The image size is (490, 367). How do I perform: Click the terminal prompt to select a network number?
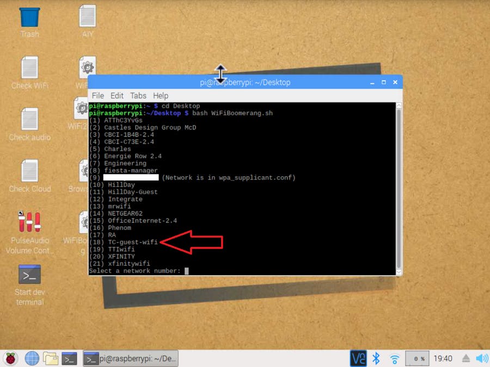[187, 270]
